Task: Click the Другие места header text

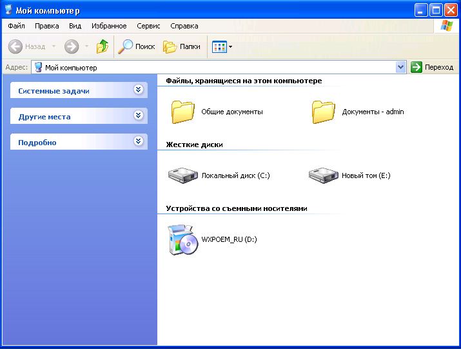Action: tap(44, 117)
